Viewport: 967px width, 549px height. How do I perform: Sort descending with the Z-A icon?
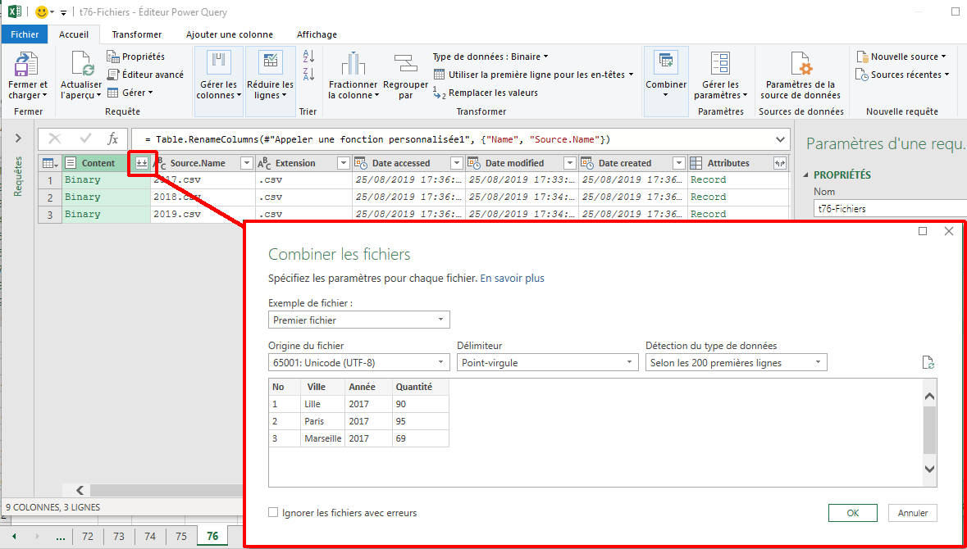tap(308, 75)
